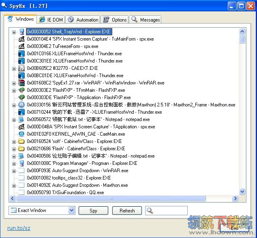
Task: Click the blank icon beside Auto-Suggest Dropdown WinRAR.exe
Action: click(21, 171)
